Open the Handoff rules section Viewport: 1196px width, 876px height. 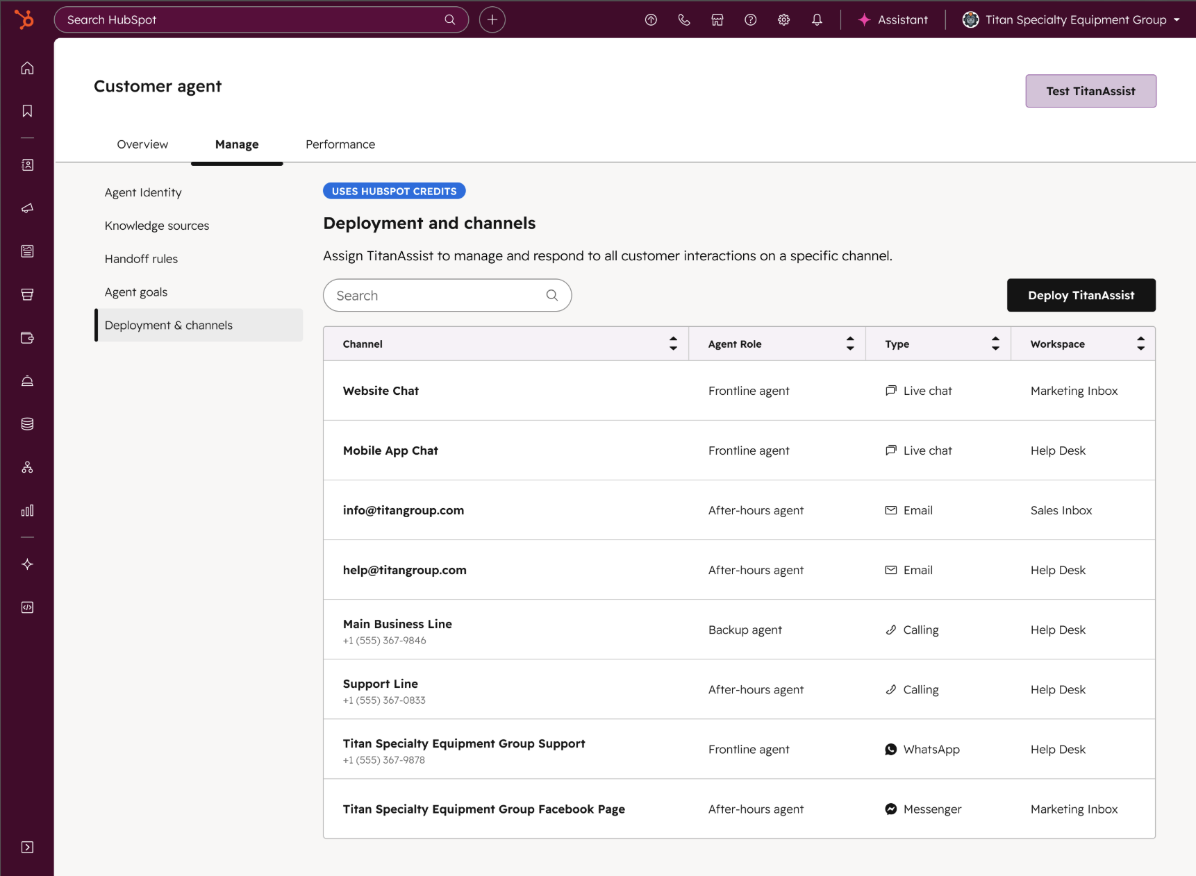pos(141,259)
